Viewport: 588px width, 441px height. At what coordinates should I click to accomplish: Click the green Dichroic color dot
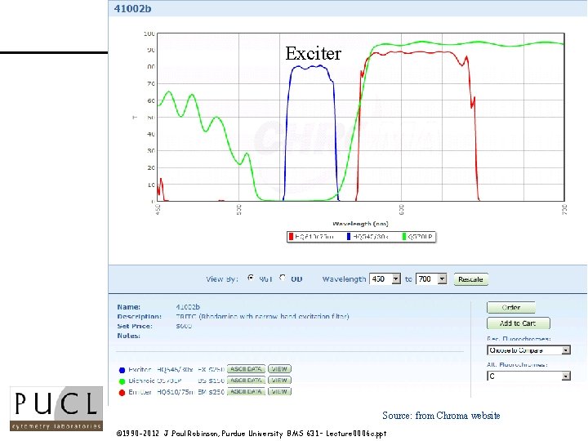point(122,381)
